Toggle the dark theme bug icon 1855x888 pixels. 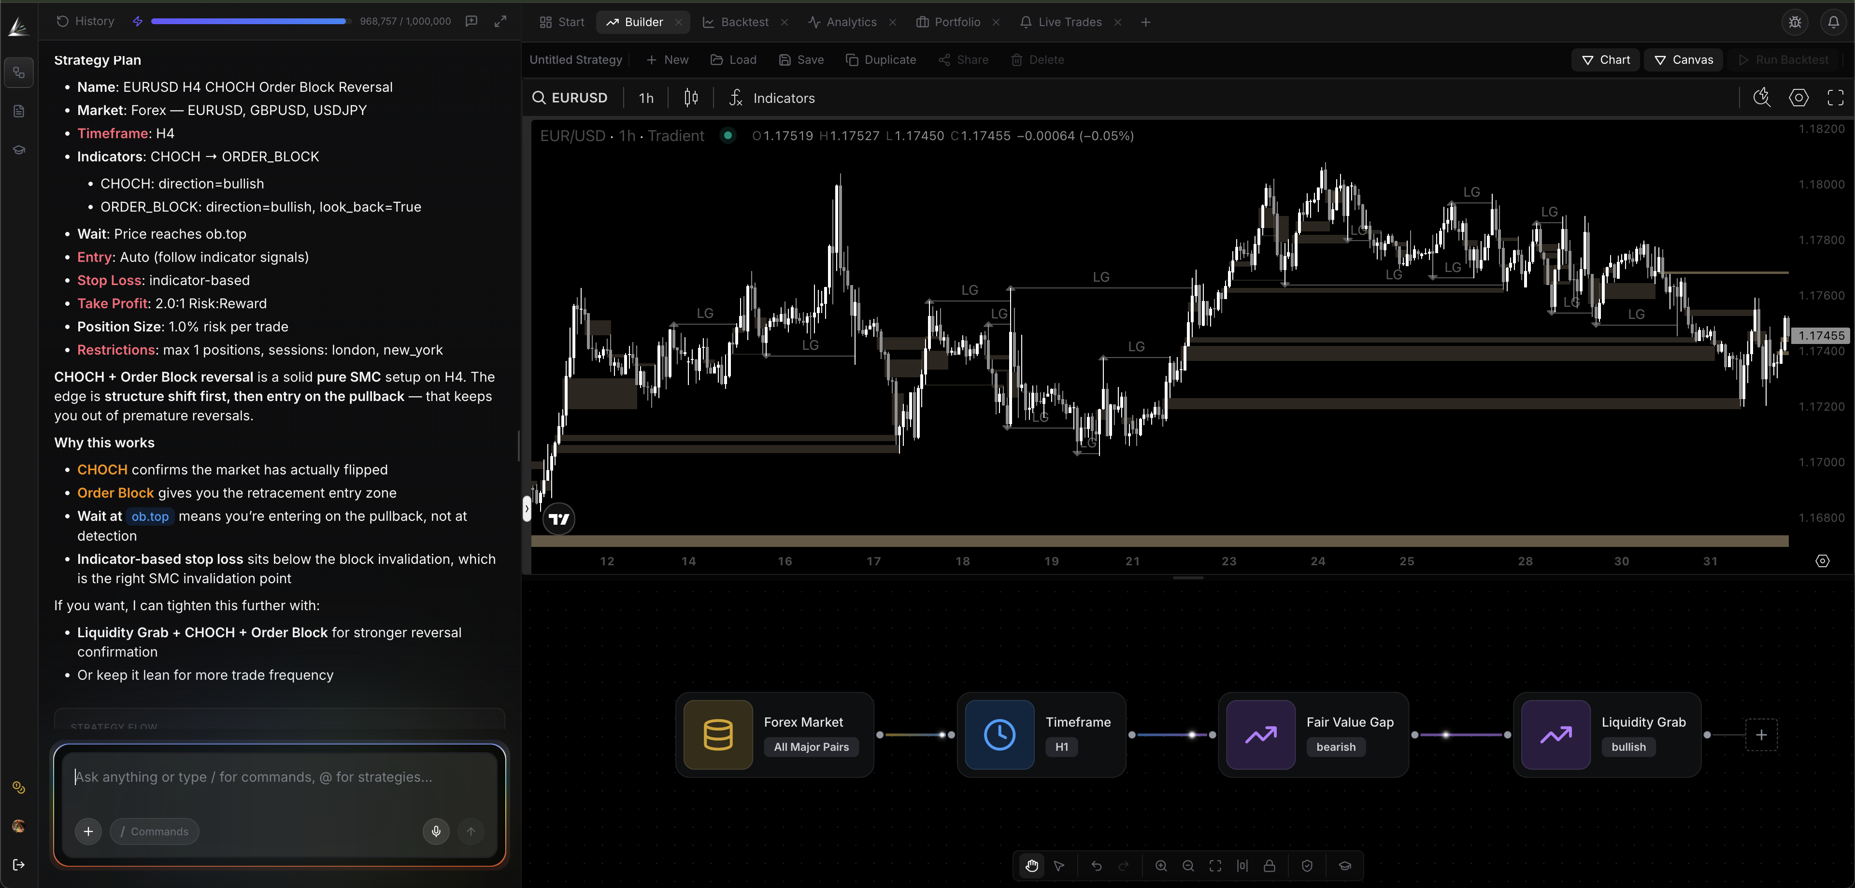pyautogui.click(x=1795, y=22)
